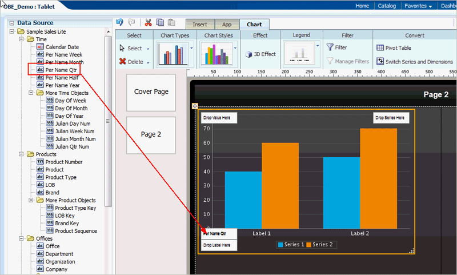The width and height of the screenshot is (457, 275).
Task: Expand the Legend dropdown arrow
Action: coord(318,46)
